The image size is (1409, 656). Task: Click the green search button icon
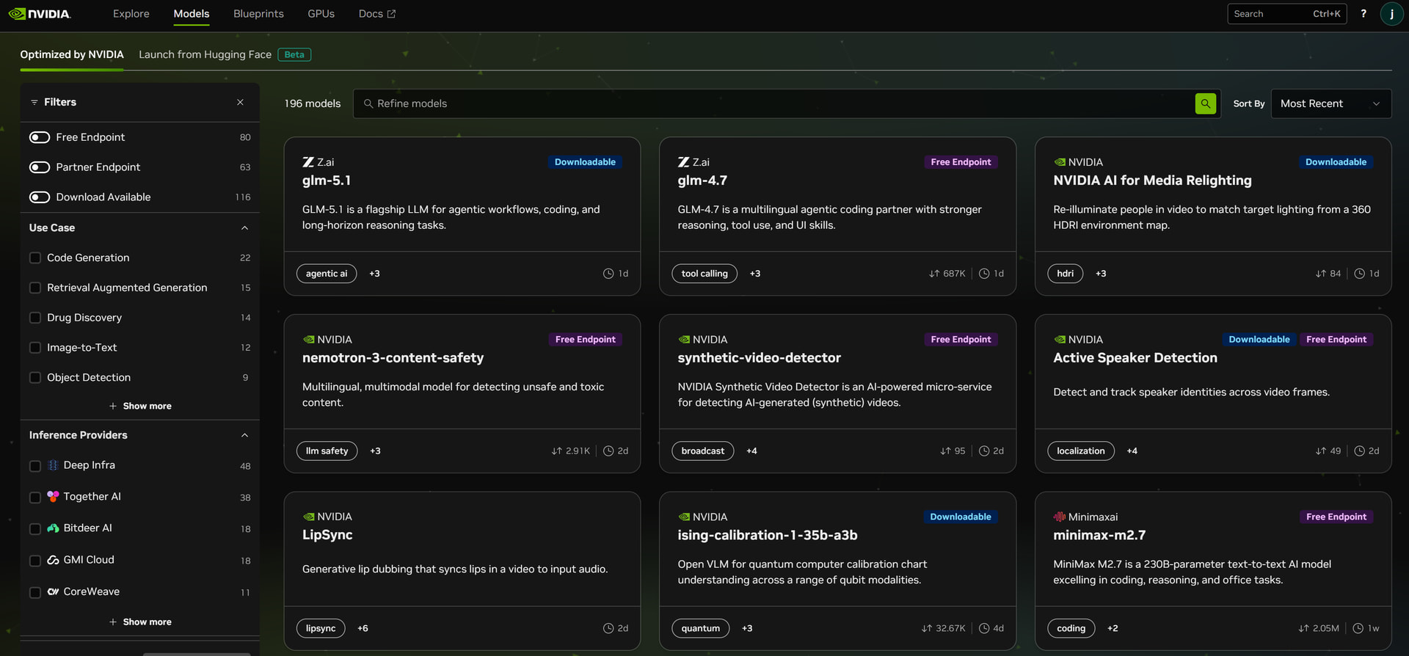1205,103
